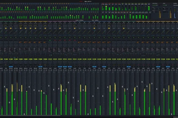Viewport: 178px width, 118px height.
Task: Click the yellow effects icon on track 28
Action: [124, 28]
